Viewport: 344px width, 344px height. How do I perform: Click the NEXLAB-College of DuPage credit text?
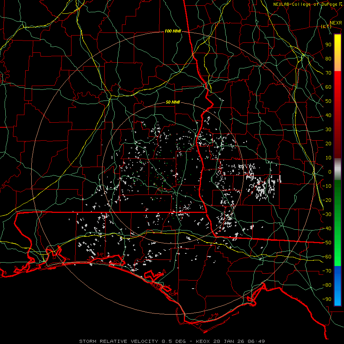(x=308, y=4)
